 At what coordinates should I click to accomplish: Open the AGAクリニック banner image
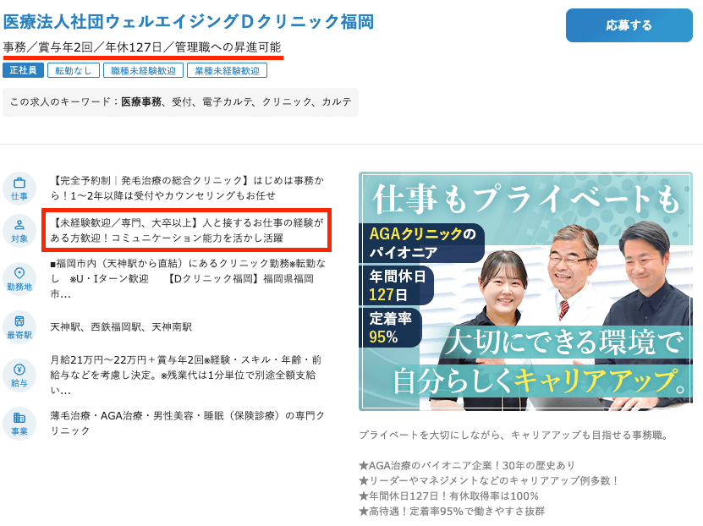(525, 291)
